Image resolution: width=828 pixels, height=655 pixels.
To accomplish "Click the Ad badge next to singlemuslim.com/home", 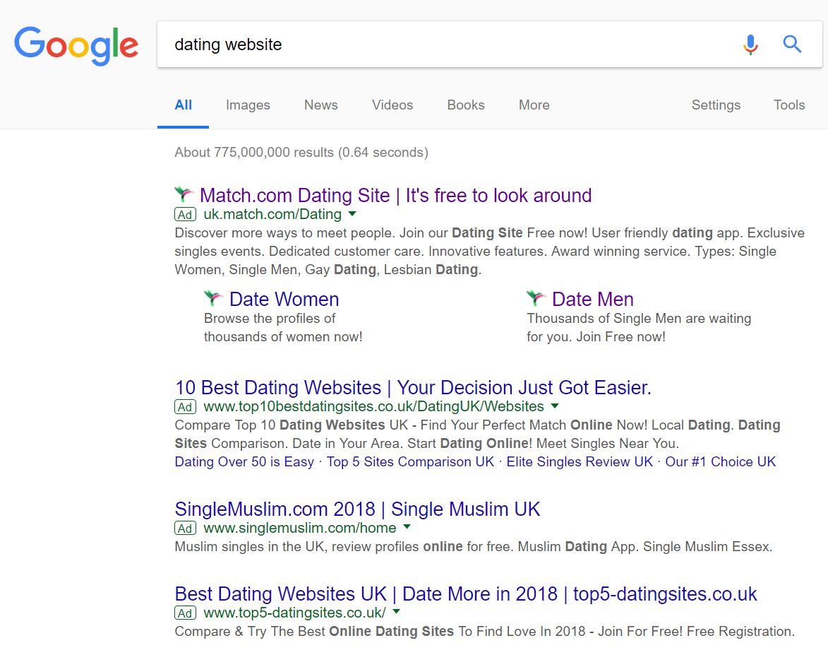I will pyautogui.click(x=186, y=528).
